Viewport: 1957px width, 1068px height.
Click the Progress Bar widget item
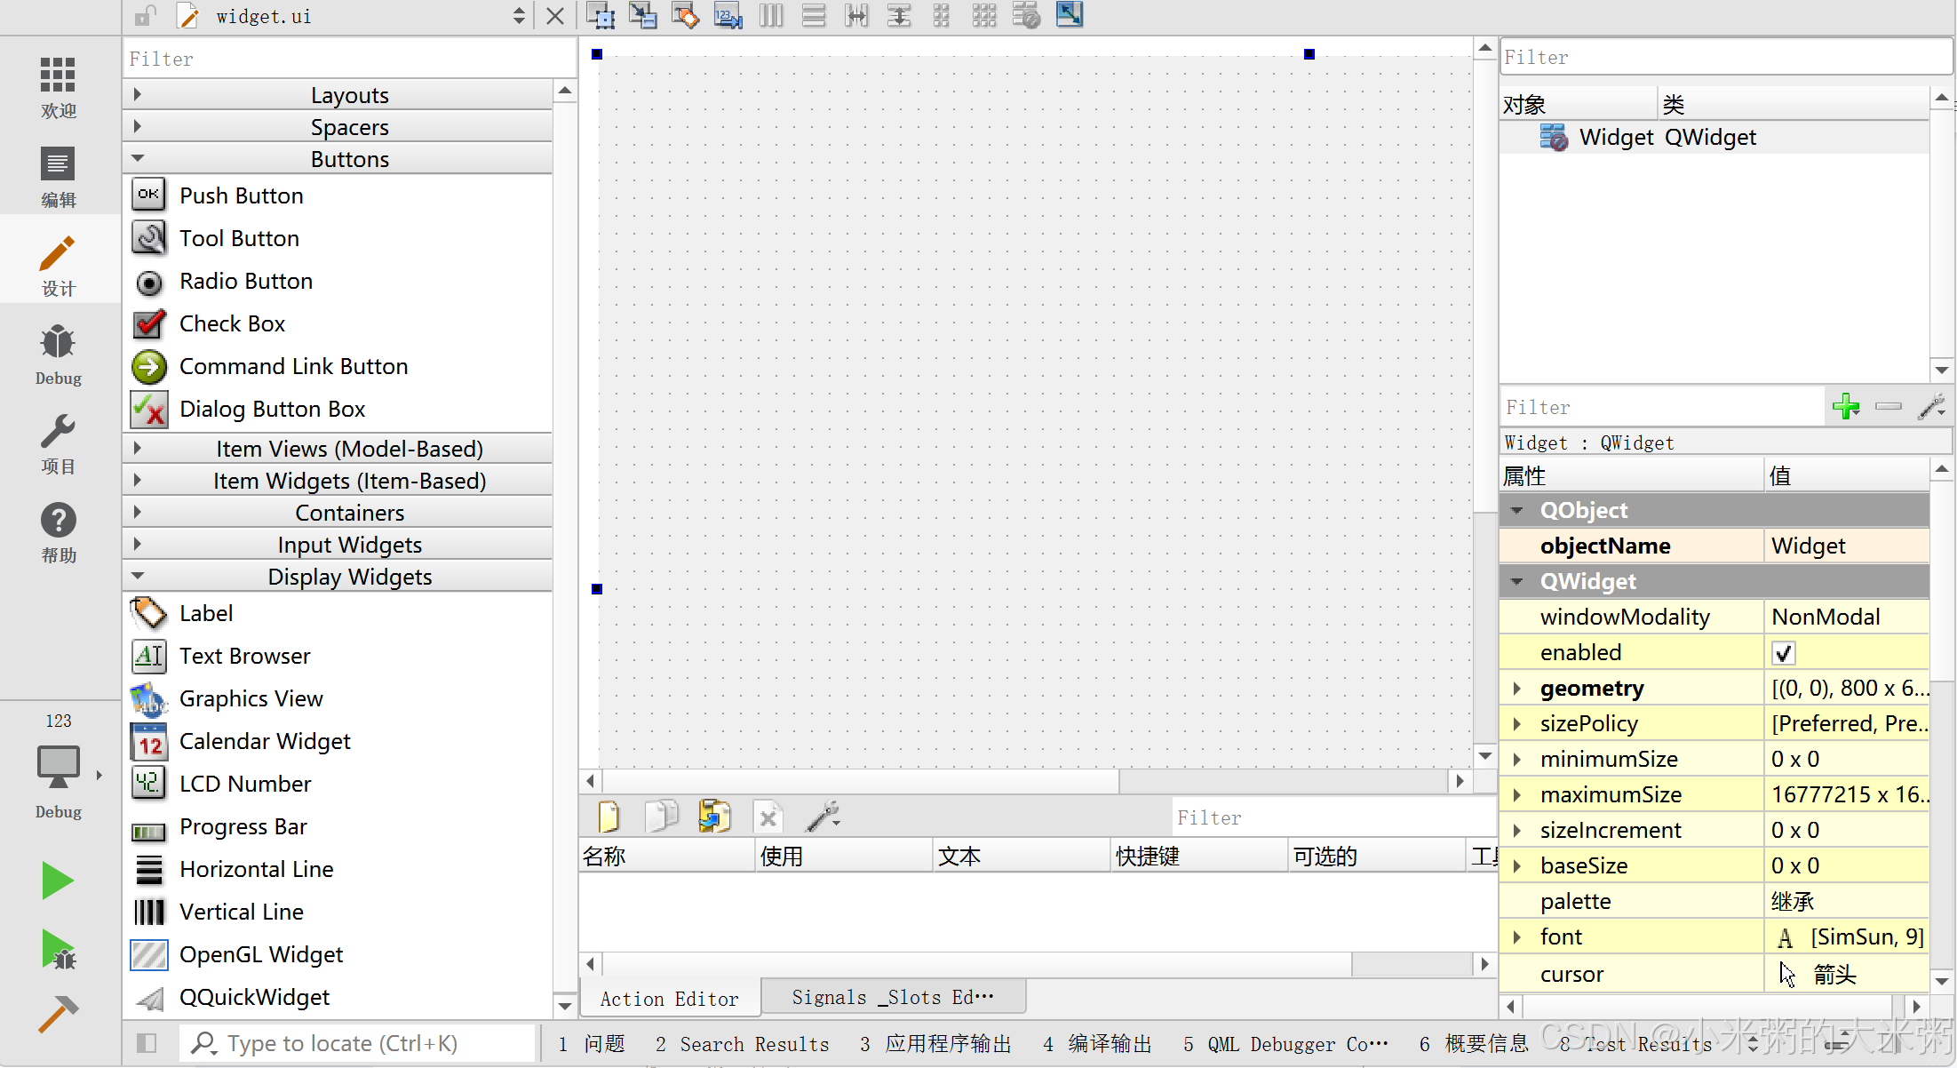[243, 827]
